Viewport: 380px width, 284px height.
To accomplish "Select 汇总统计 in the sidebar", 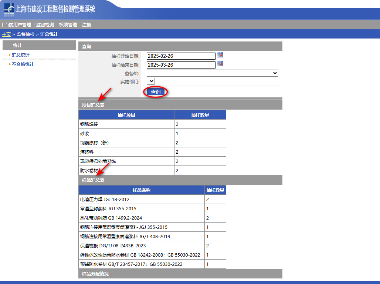I will (21, 55).
